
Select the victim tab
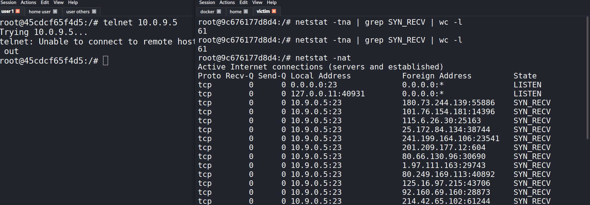(x=263, y=11)
